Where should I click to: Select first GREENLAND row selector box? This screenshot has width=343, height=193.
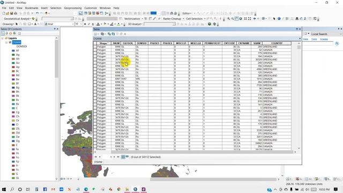(x=95, y=47)
